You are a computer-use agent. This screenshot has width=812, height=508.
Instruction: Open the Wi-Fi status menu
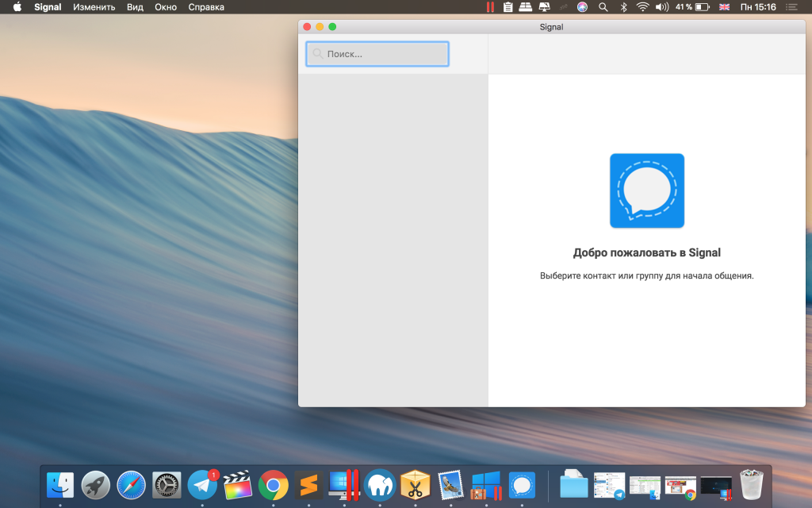[x=642, y=7]
